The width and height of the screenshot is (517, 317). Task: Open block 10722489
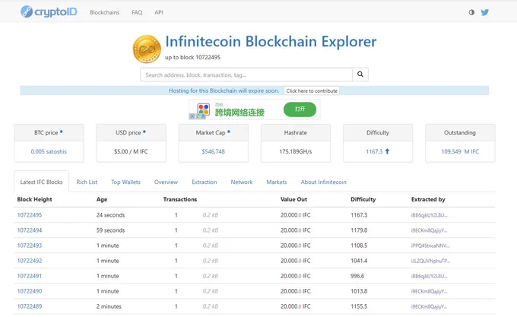[30, 306]
